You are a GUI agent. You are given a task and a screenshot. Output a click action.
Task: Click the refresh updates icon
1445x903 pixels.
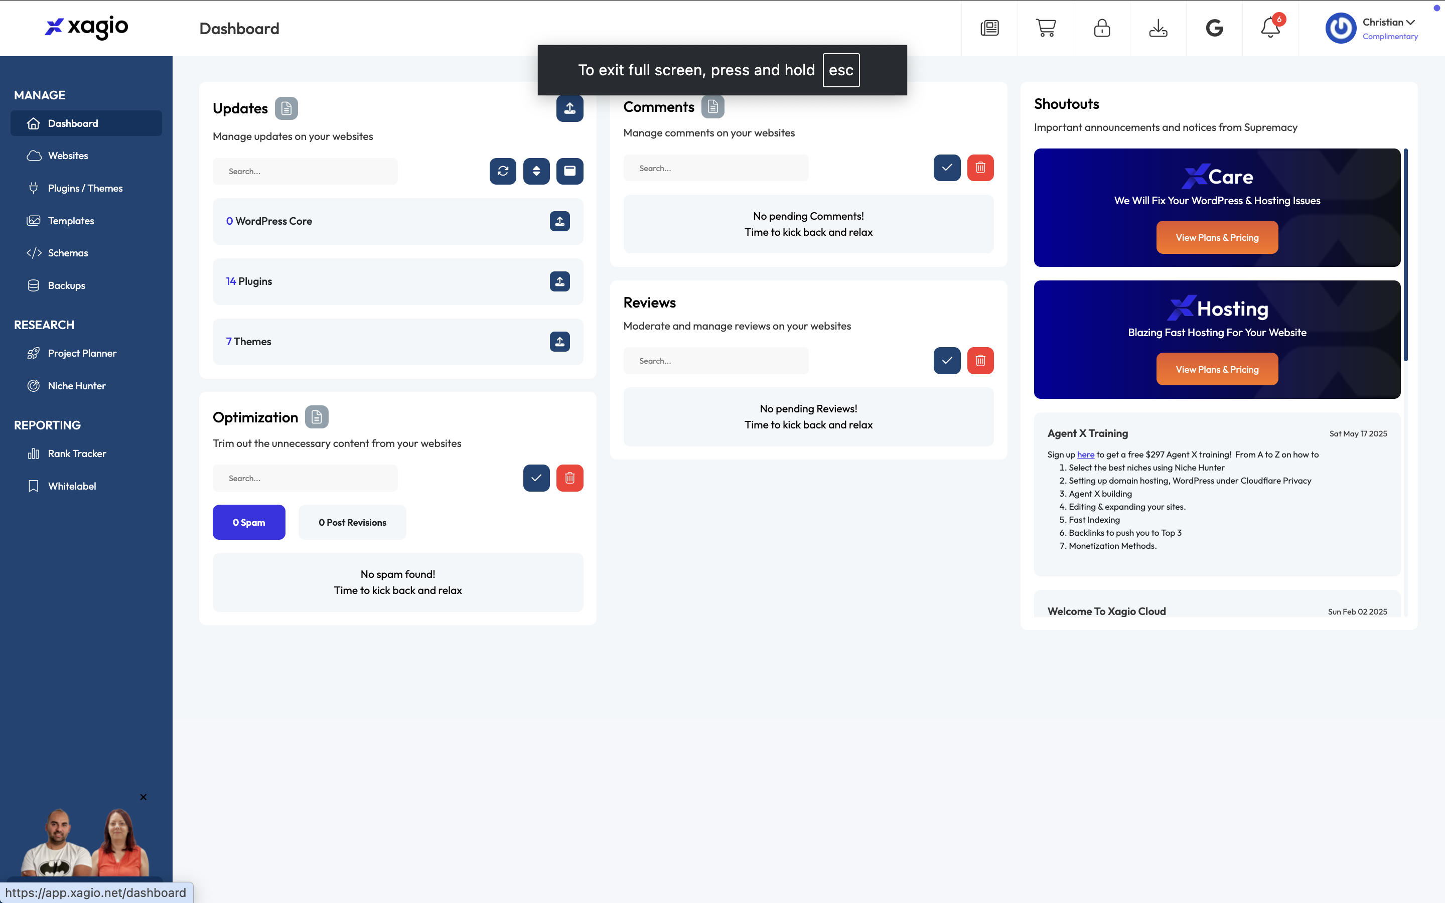503,171
